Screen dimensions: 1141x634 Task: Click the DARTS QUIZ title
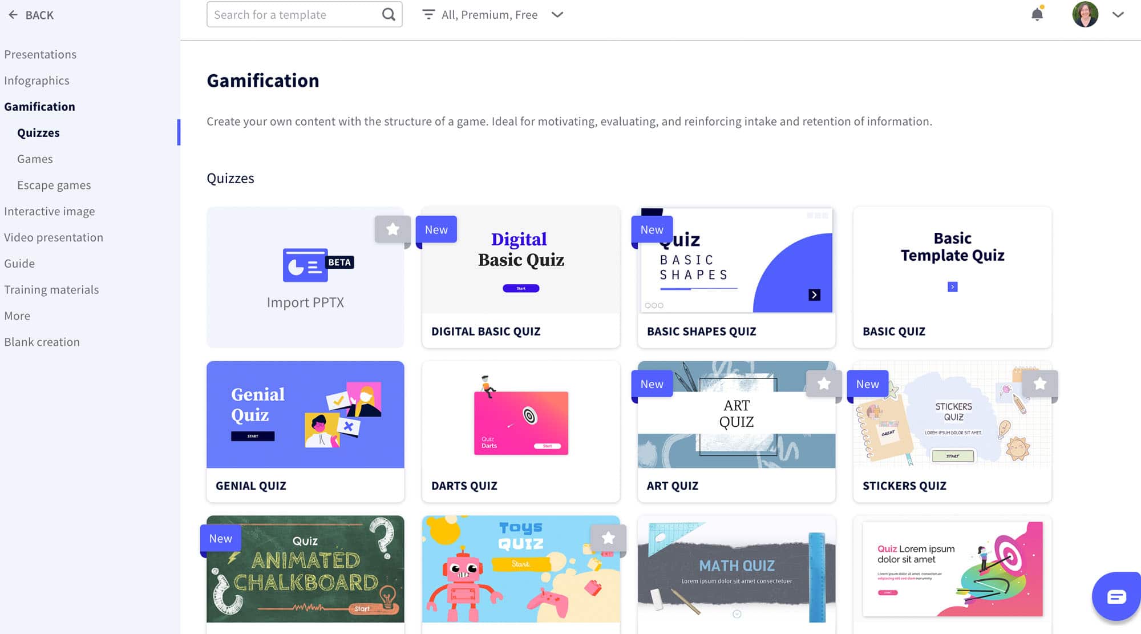pos(464,486)
